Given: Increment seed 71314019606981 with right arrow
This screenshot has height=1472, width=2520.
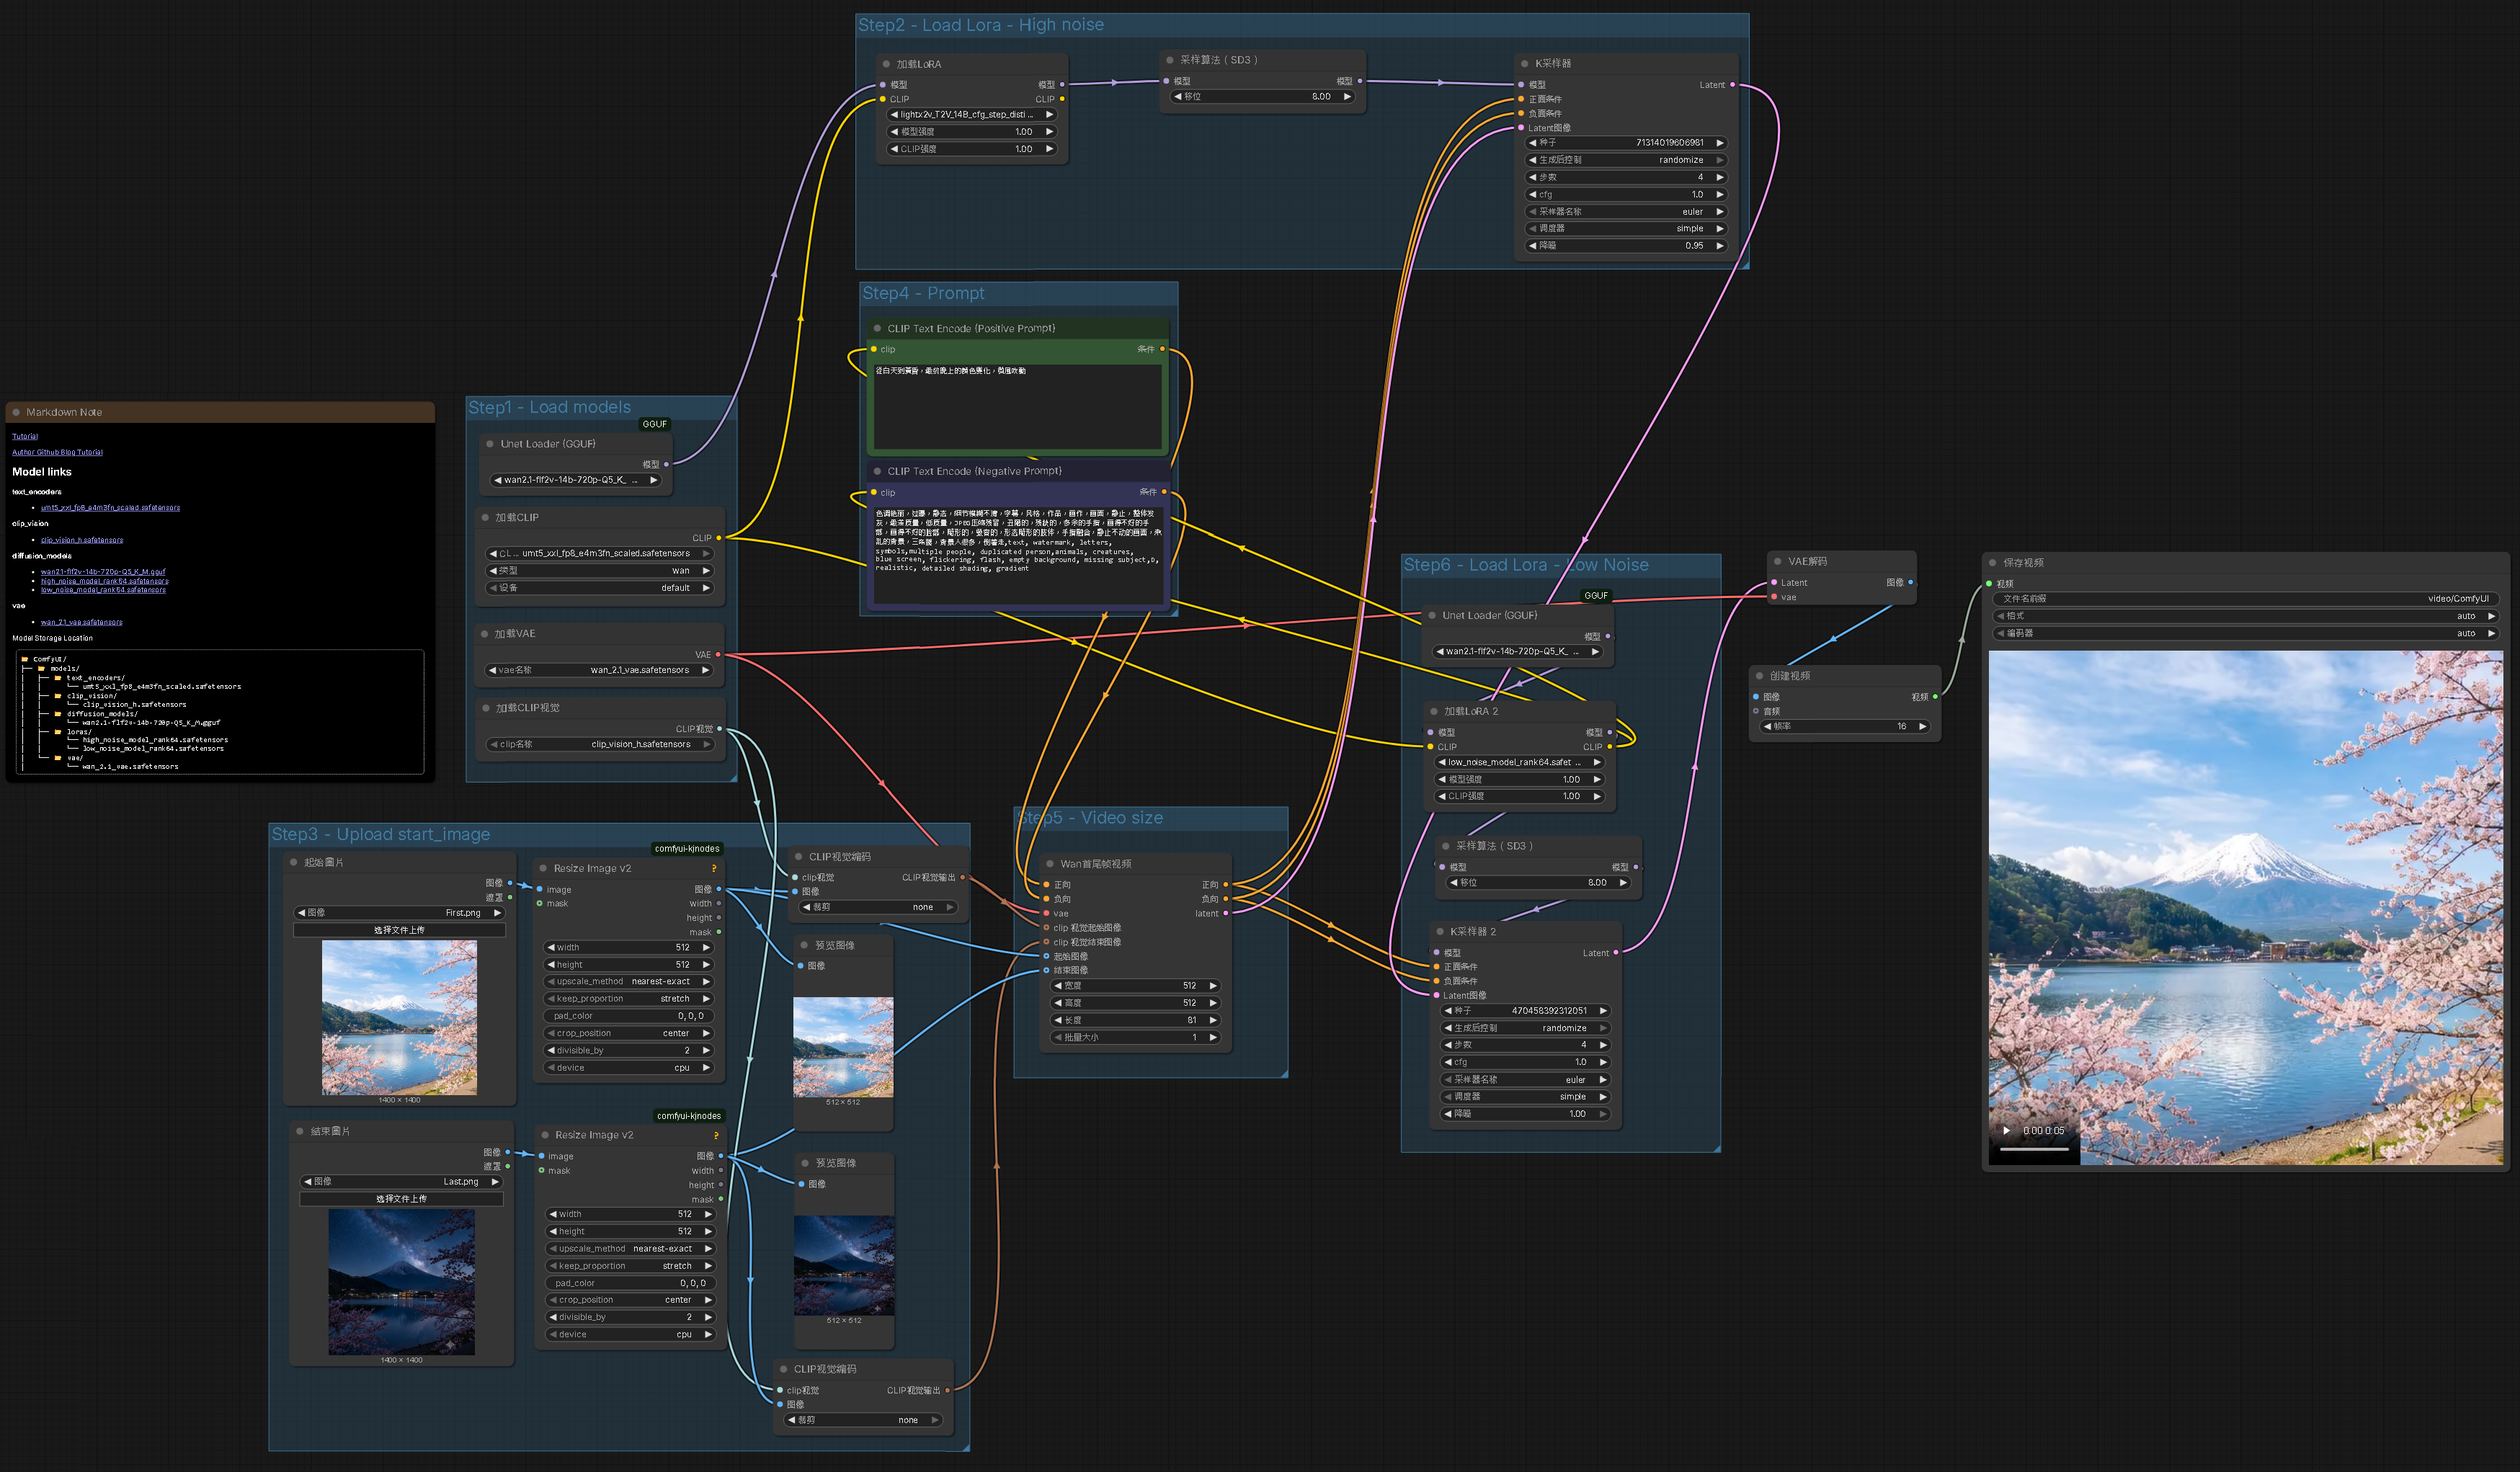Looking at the screenshot, I should coord(1720,143).
